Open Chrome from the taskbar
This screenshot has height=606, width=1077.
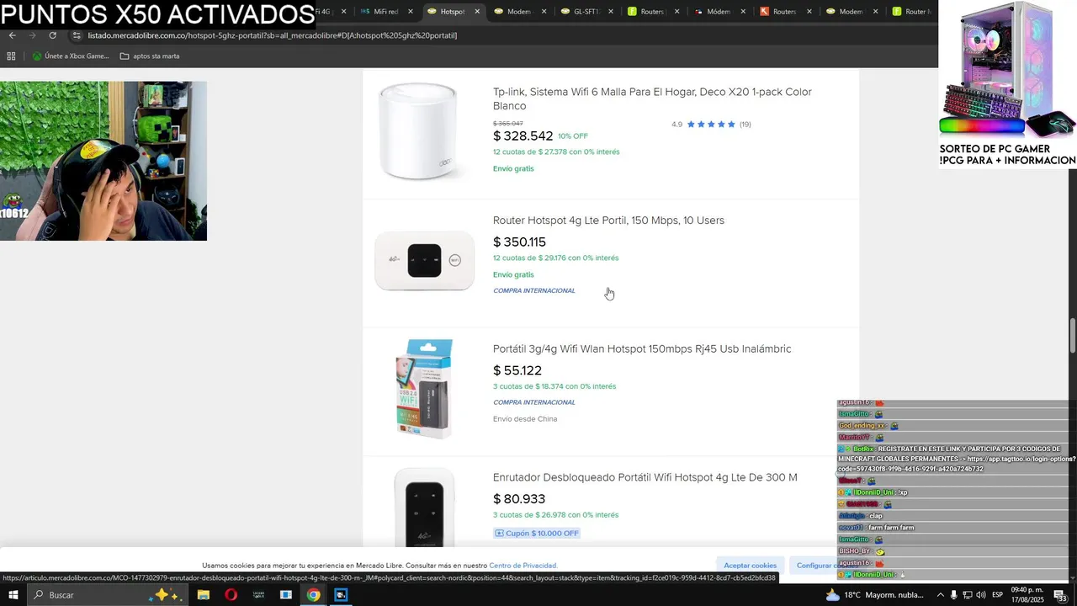click(x=313, y=595)
